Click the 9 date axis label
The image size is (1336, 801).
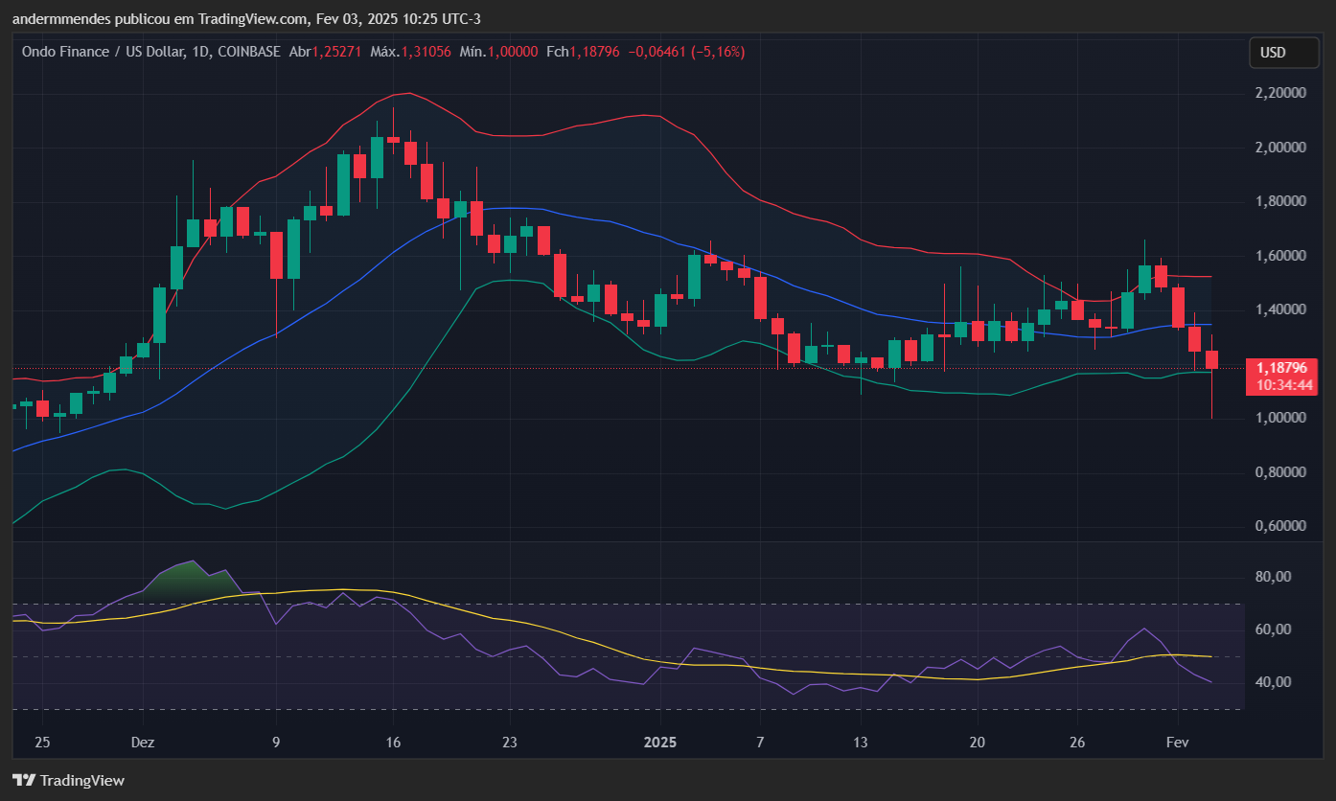point(276,743)
